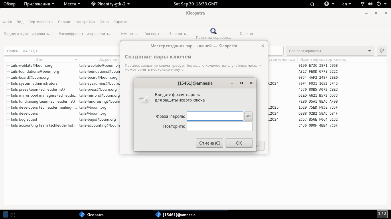Focus the 'Повторите' passphrase field
The height and width of the screenshot is (219, 391).
click(x=219, y=126)
